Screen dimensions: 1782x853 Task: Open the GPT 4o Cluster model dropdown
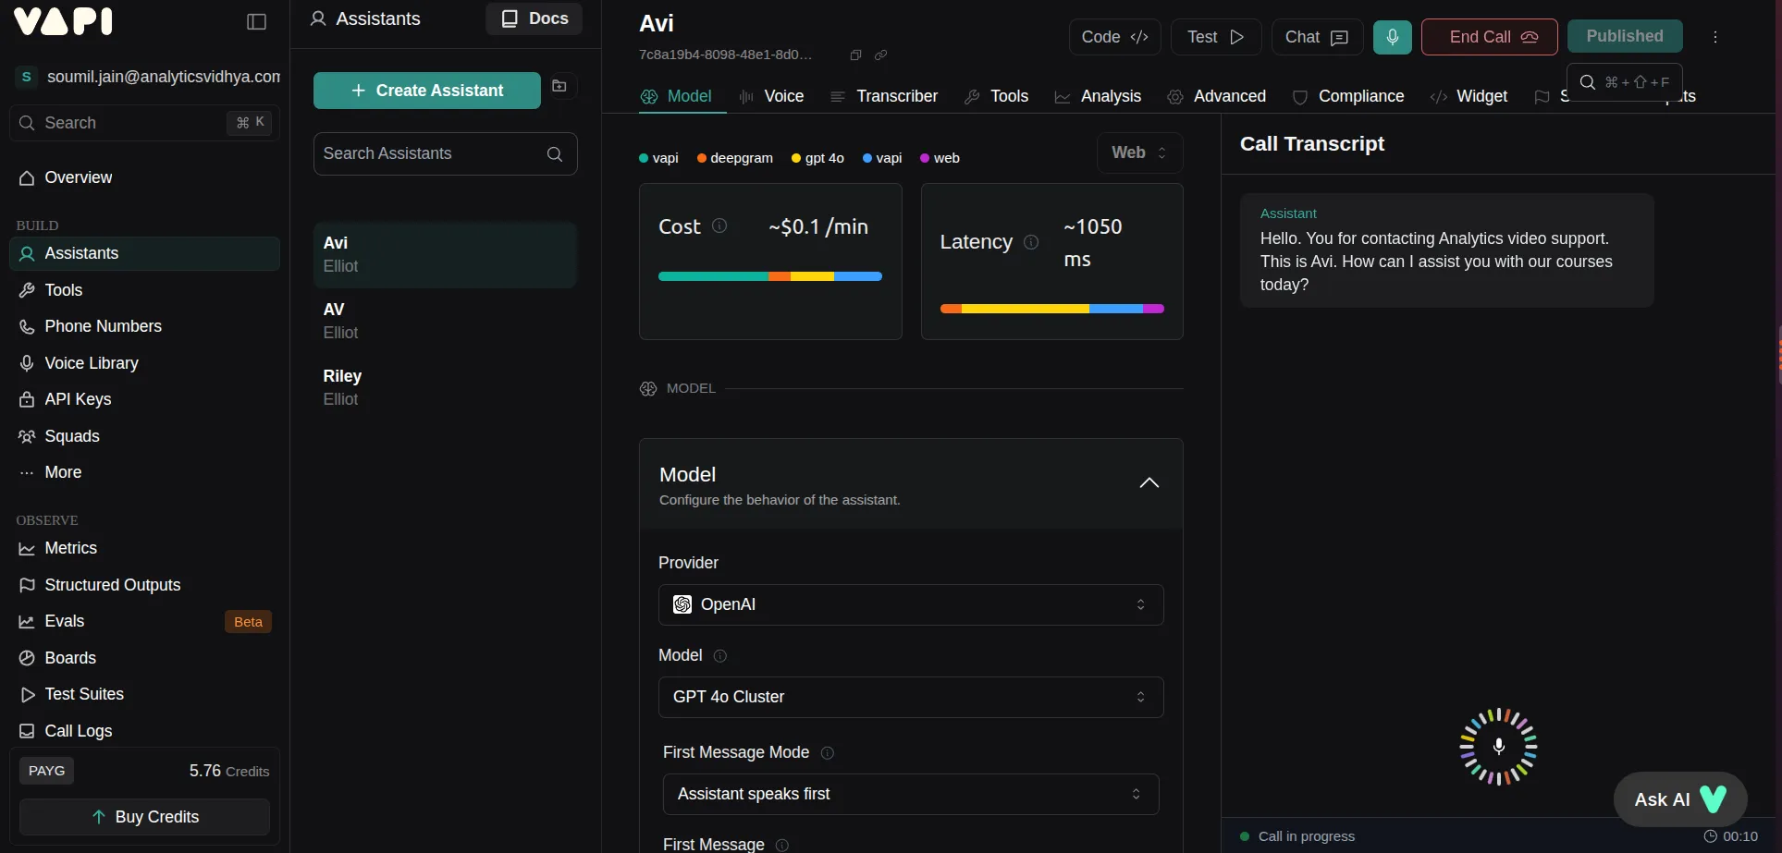(910, 697)
